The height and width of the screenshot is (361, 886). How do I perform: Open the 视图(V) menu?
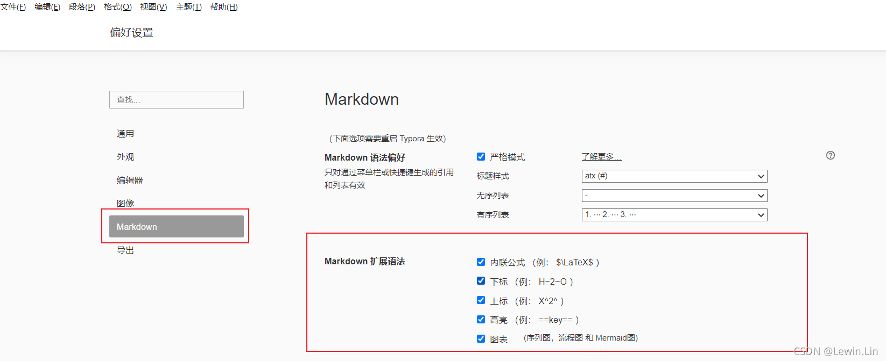pyautogui.click(x=153, y=7)
